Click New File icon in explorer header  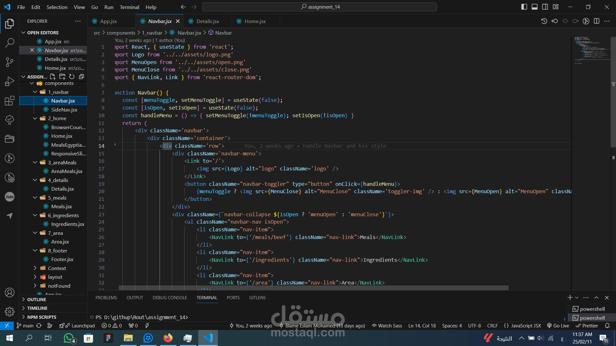53,77
